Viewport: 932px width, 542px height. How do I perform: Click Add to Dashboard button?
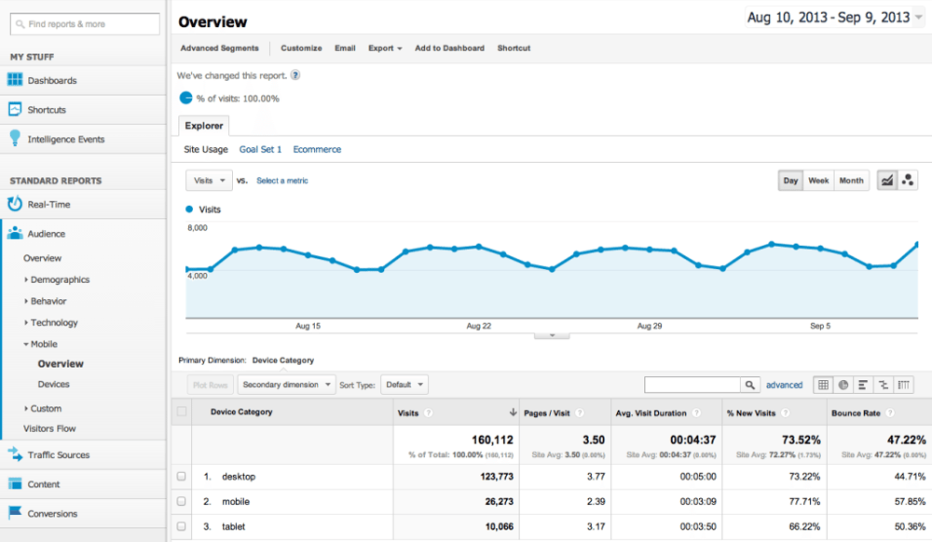click(x=450, y=47)
